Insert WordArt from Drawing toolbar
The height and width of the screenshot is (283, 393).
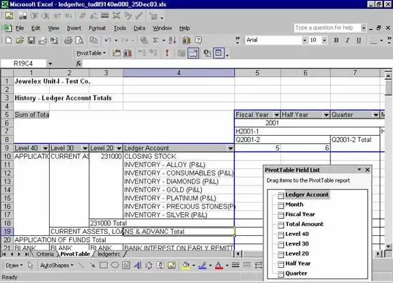(x=138, y=265)
